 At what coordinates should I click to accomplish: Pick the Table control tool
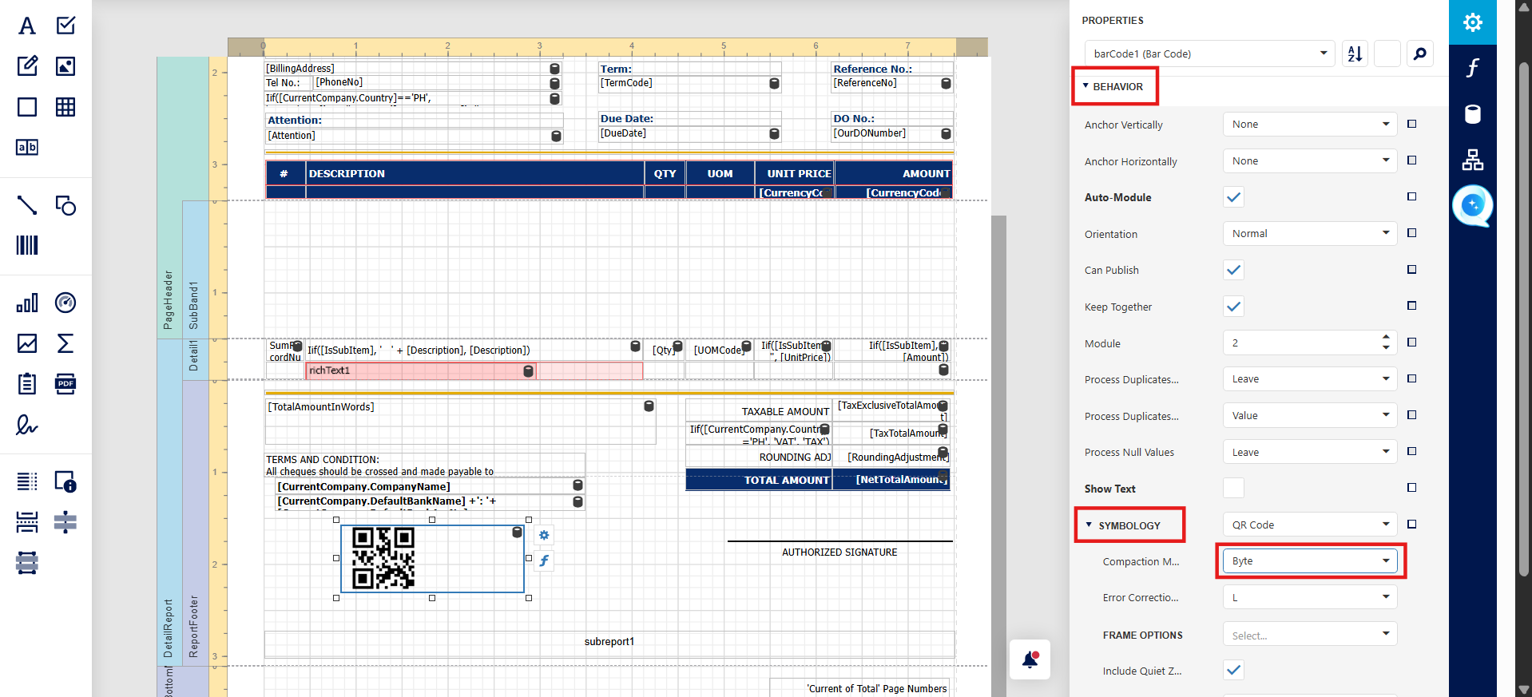65,107
